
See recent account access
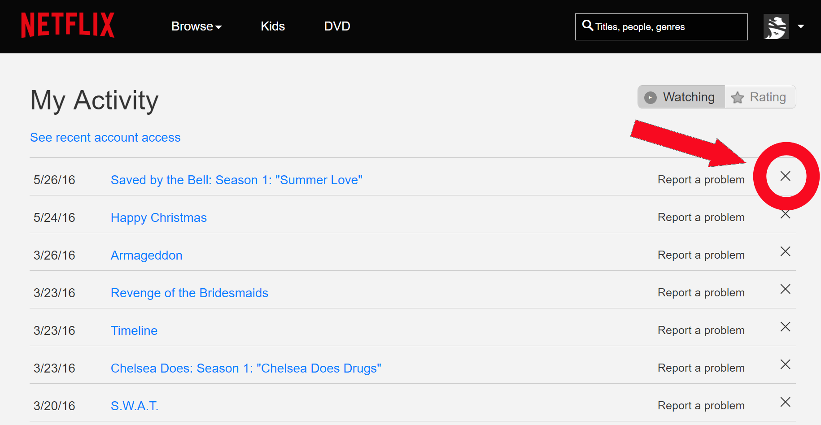point(105,137)
